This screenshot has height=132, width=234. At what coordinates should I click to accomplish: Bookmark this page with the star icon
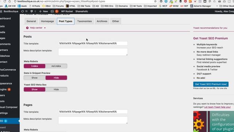(x=155, y=1)
